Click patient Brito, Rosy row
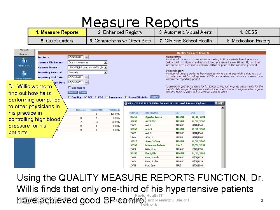The width and height of the screenshot is (280, 210). coord(167,149)
